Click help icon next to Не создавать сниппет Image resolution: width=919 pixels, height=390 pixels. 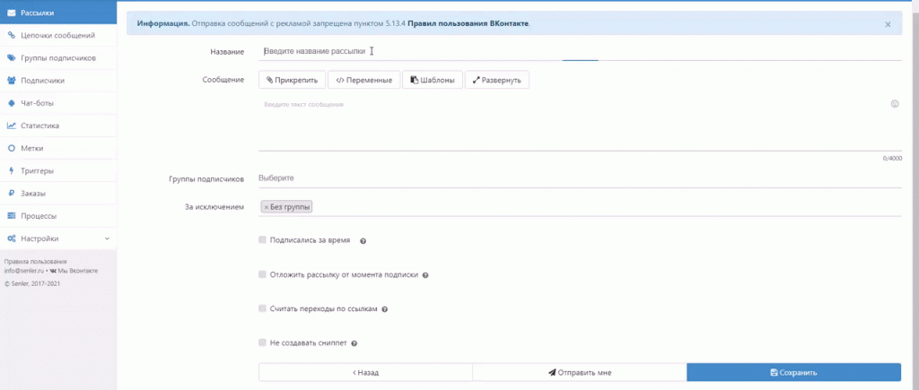coord(354,343)
